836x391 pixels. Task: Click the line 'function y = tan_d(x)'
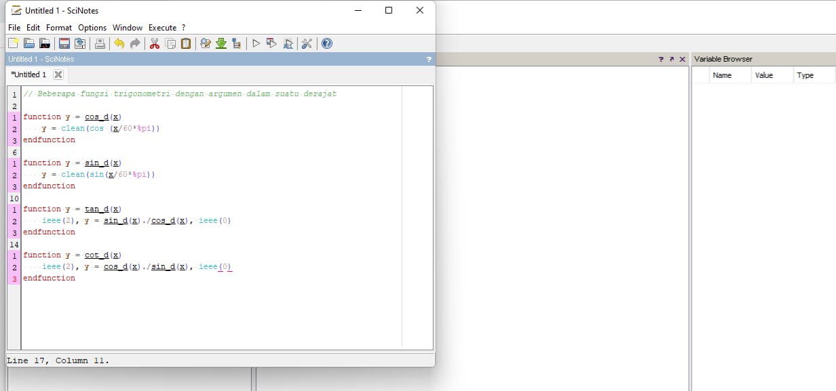(72, 209)
